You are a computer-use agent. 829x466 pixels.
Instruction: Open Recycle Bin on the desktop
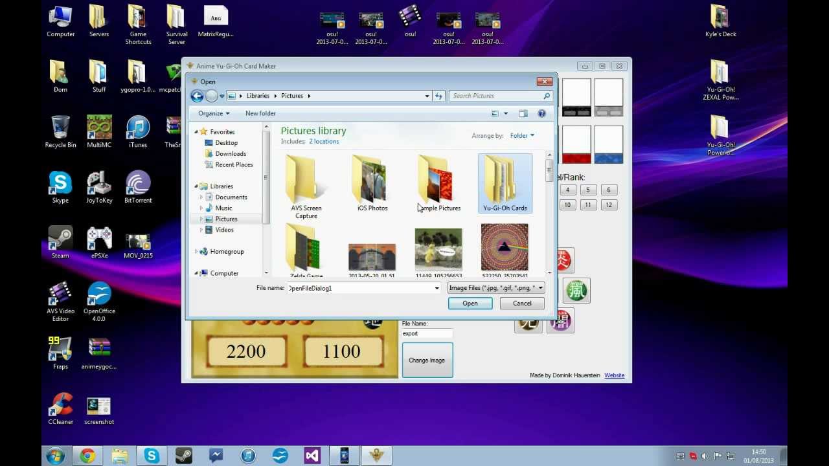(x=60, y=132)
